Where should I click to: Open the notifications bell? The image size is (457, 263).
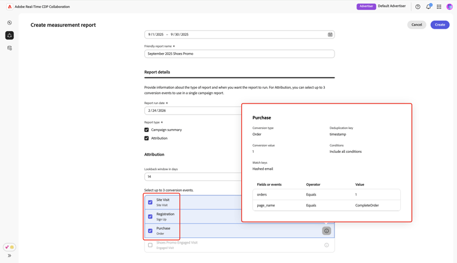coord(428,7)
